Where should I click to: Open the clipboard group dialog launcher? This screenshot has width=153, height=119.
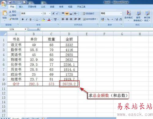[x=18, y=24]
